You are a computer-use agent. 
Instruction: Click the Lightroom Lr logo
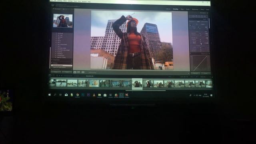[x=53, y=5]
